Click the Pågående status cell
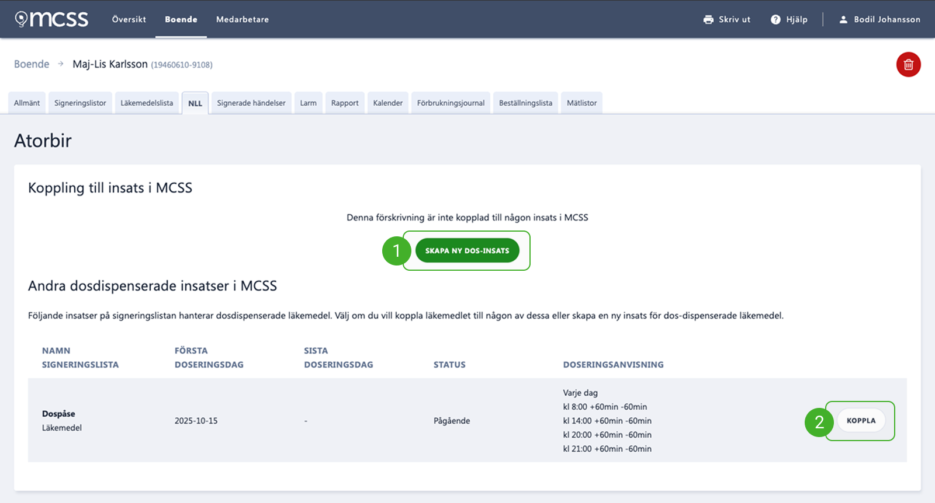This screenshot has height=503, width=935. tap(452, 421)
